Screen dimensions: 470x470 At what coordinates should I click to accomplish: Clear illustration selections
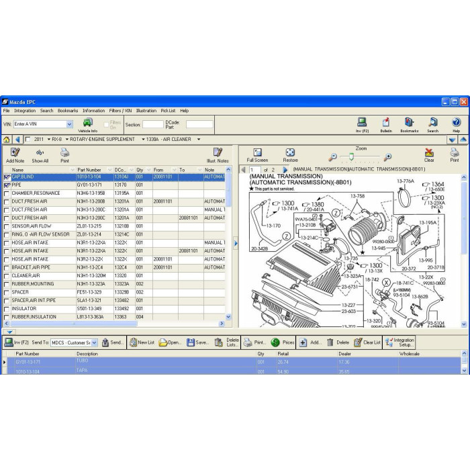click(429, 155)
